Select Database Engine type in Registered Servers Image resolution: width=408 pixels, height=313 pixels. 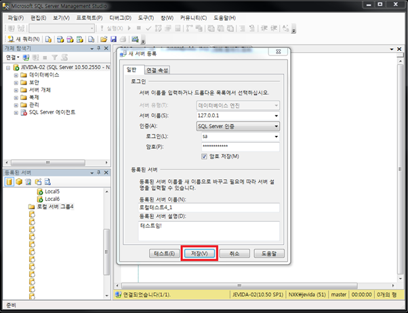pos(9,182)
